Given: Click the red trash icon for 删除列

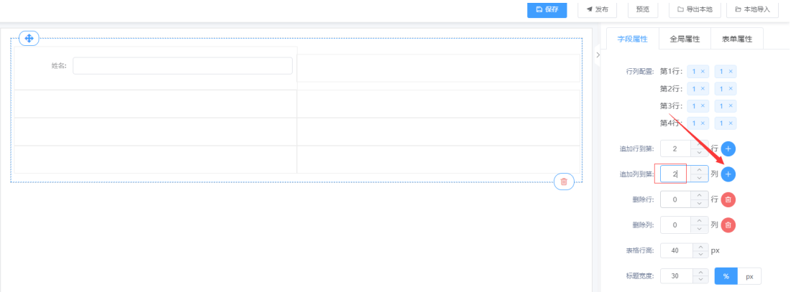Looking at the screenshot, I should (x=728, y=225).
